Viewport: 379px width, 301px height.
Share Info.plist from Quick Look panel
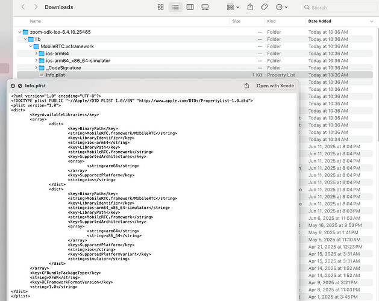coord(246,85)
